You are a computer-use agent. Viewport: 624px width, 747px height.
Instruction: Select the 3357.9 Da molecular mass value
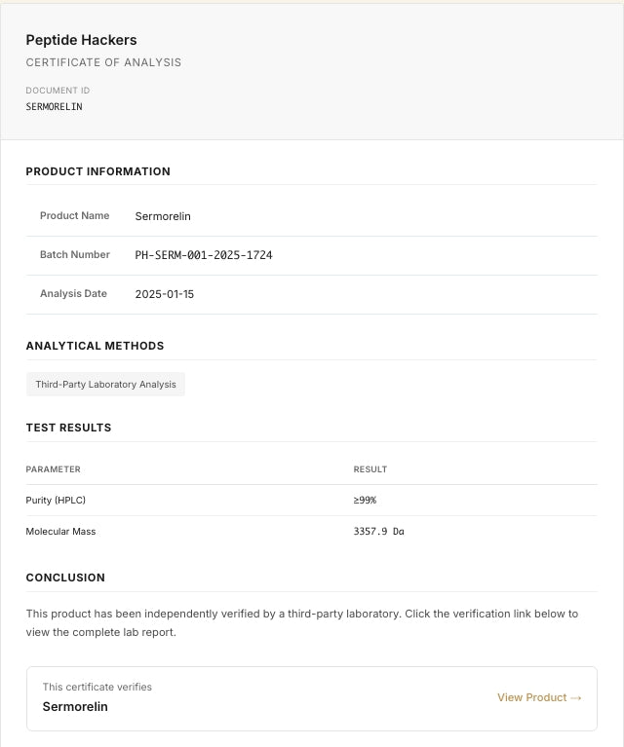point(379,531)
